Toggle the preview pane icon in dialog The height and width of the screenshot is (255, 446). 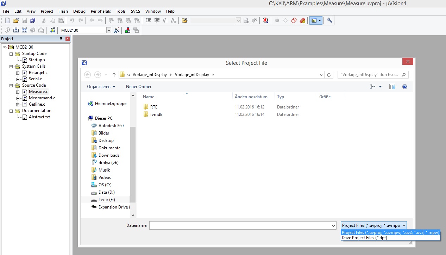pos(392,87)
